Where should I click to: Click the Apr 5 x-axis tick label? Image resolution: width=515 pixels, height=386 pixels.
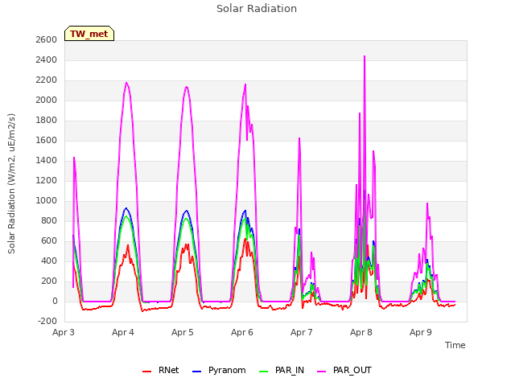pyautogui.click(x=183, y=332)
